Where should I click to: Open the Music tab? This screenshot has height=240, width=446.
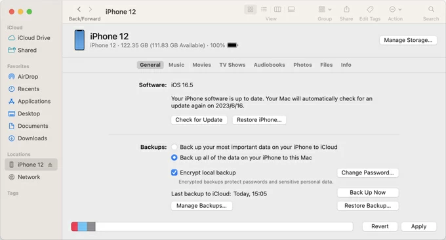[x=176, y=65]
